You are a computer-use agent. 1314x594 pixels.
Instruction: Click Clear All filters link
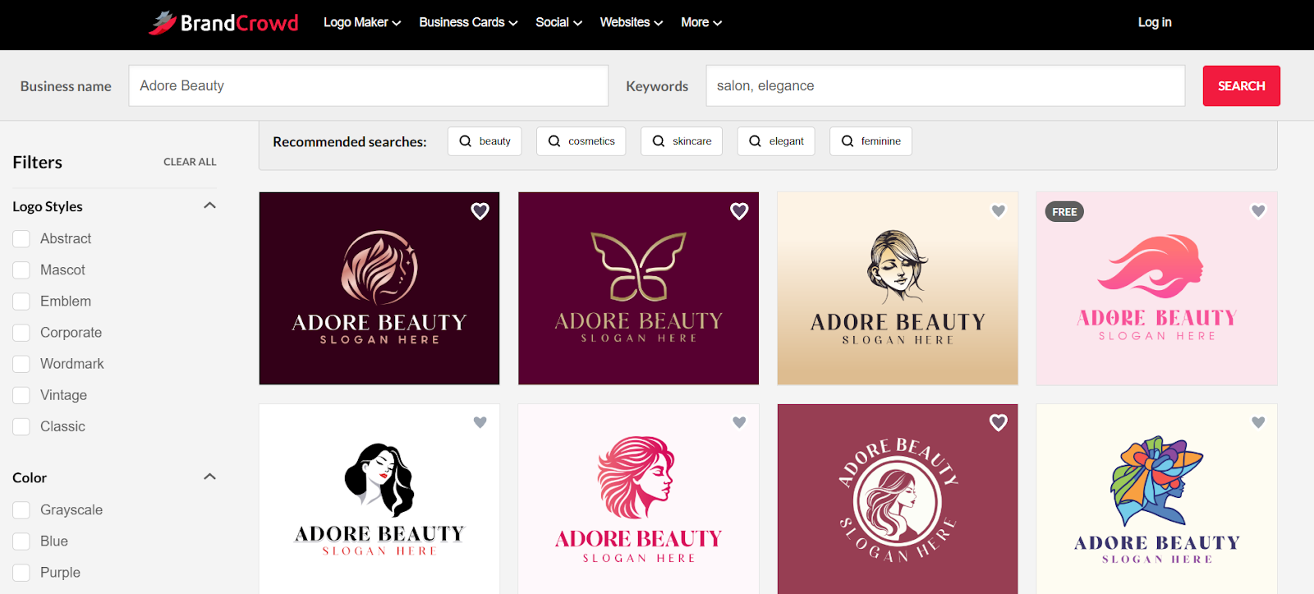click(190, 162)
